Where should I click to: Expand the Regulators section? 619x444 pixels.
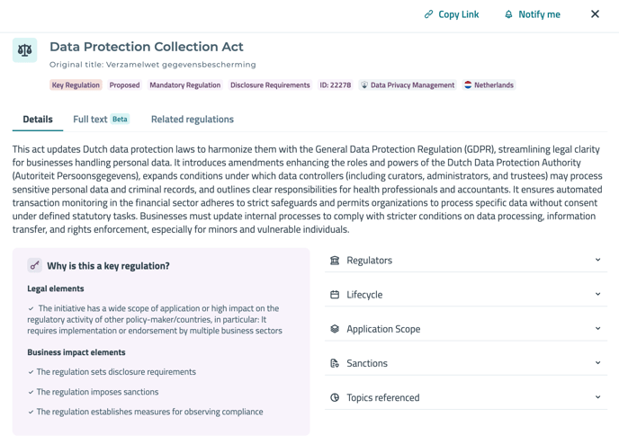[597, 261]
